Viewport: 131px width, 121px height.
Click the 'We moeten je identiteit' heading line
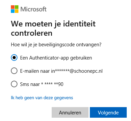(x=53, y=24)
